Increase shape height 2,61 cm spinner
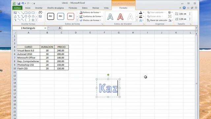This screenshot has height=119, width=211. (x=190, y=13)
